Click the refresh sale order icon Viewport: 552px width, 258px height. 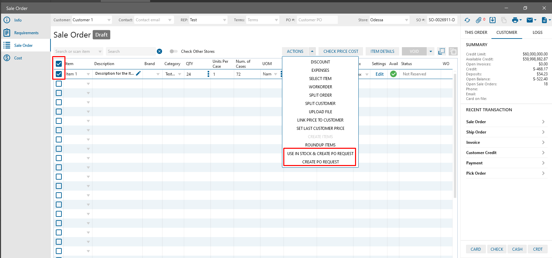(x=467, y=20)
